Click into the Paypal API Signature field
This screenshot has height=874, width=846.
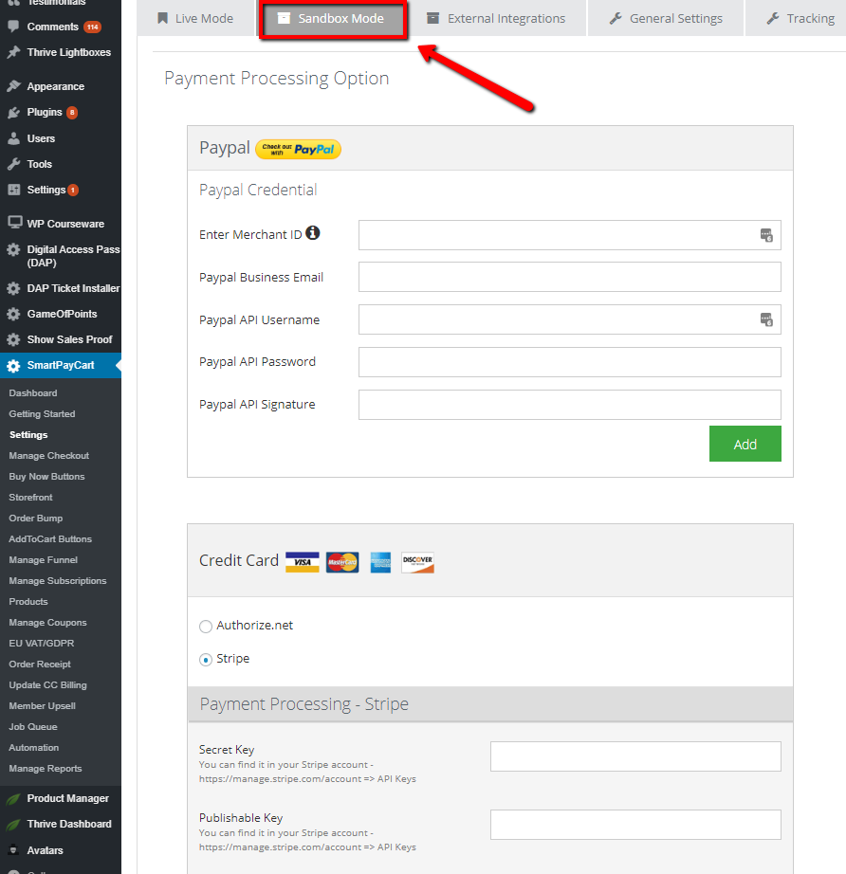[x=569, y=405]
